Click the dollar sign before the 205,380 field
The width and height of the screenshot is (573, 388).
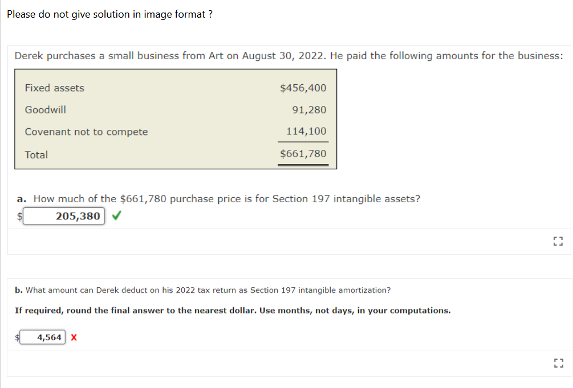(19, 216)
